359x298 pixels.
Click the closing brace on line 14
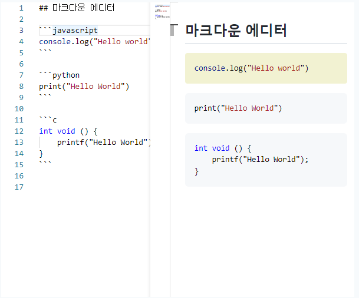(41, 154)
